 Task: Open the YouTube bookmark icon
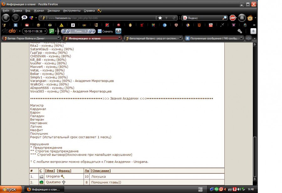click(211, 25)
